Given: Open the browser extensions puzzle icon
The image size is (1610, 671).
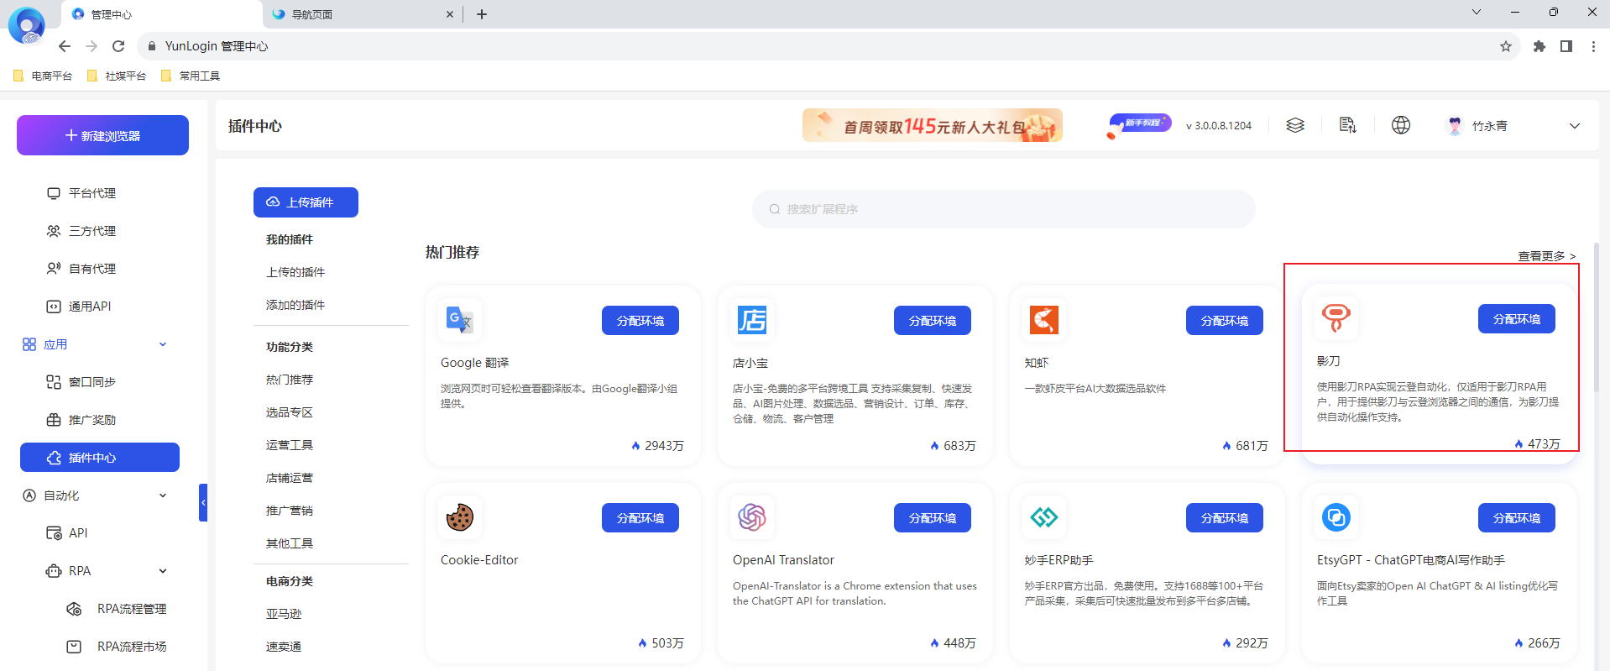Looking at the screenshot, I should click(1539, 46).
